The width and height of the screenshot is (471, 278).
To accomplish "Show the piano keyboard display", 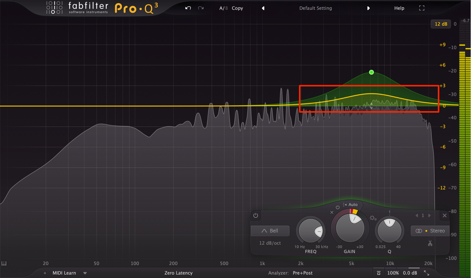I will point(4,263).
